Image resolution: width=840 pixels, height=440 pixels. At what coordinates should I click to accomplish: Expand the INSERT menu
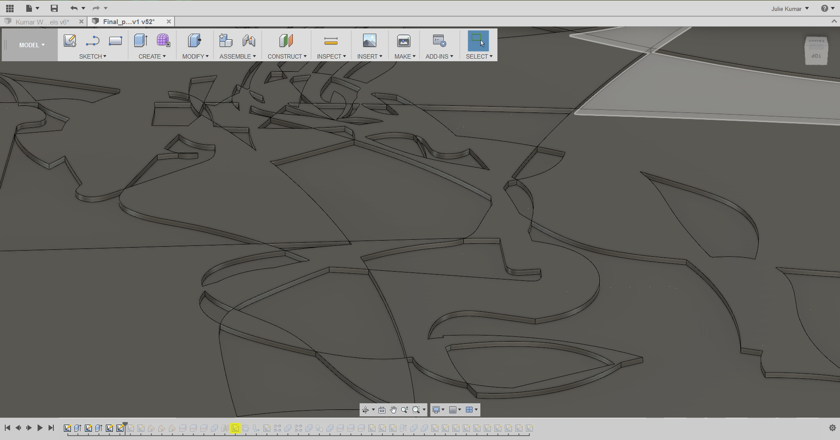pyautogui.click(x=370, y=56)
